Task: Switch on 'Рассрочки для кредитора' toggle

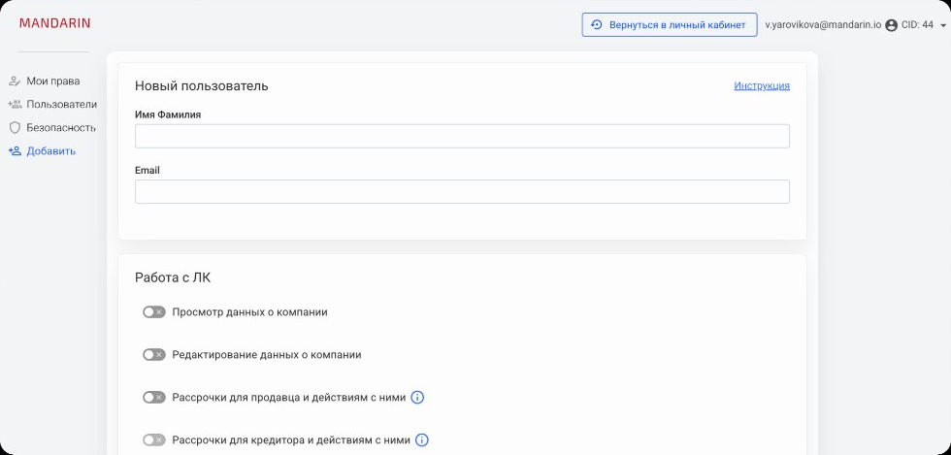Action: (154, 440)
